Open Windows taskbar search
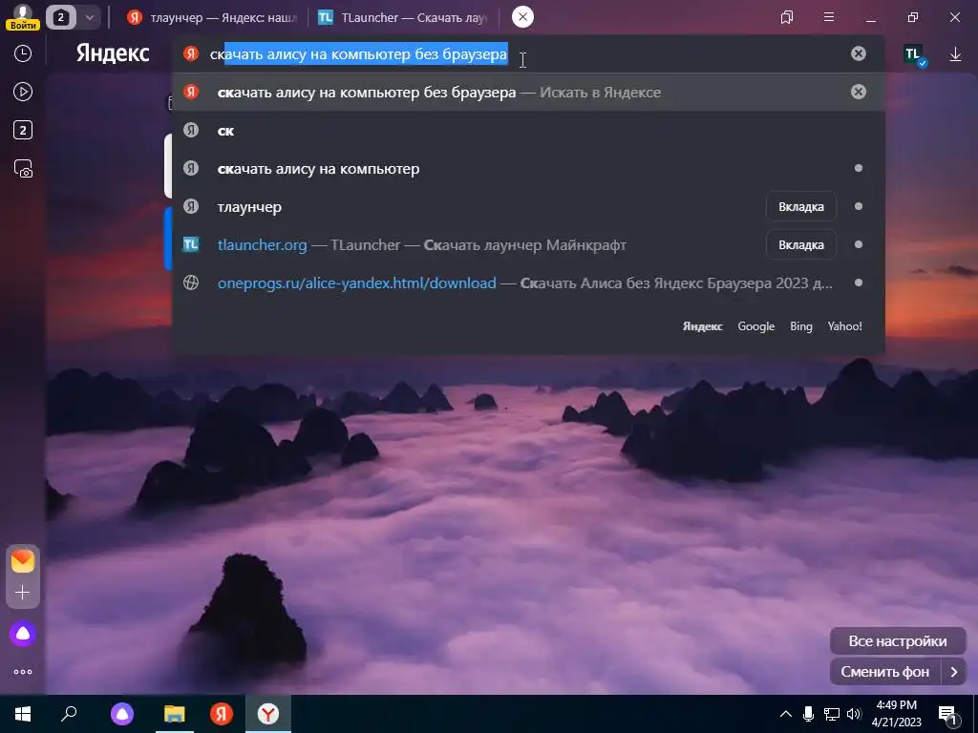This screenshot has height=733, width=978. [69, 714]
